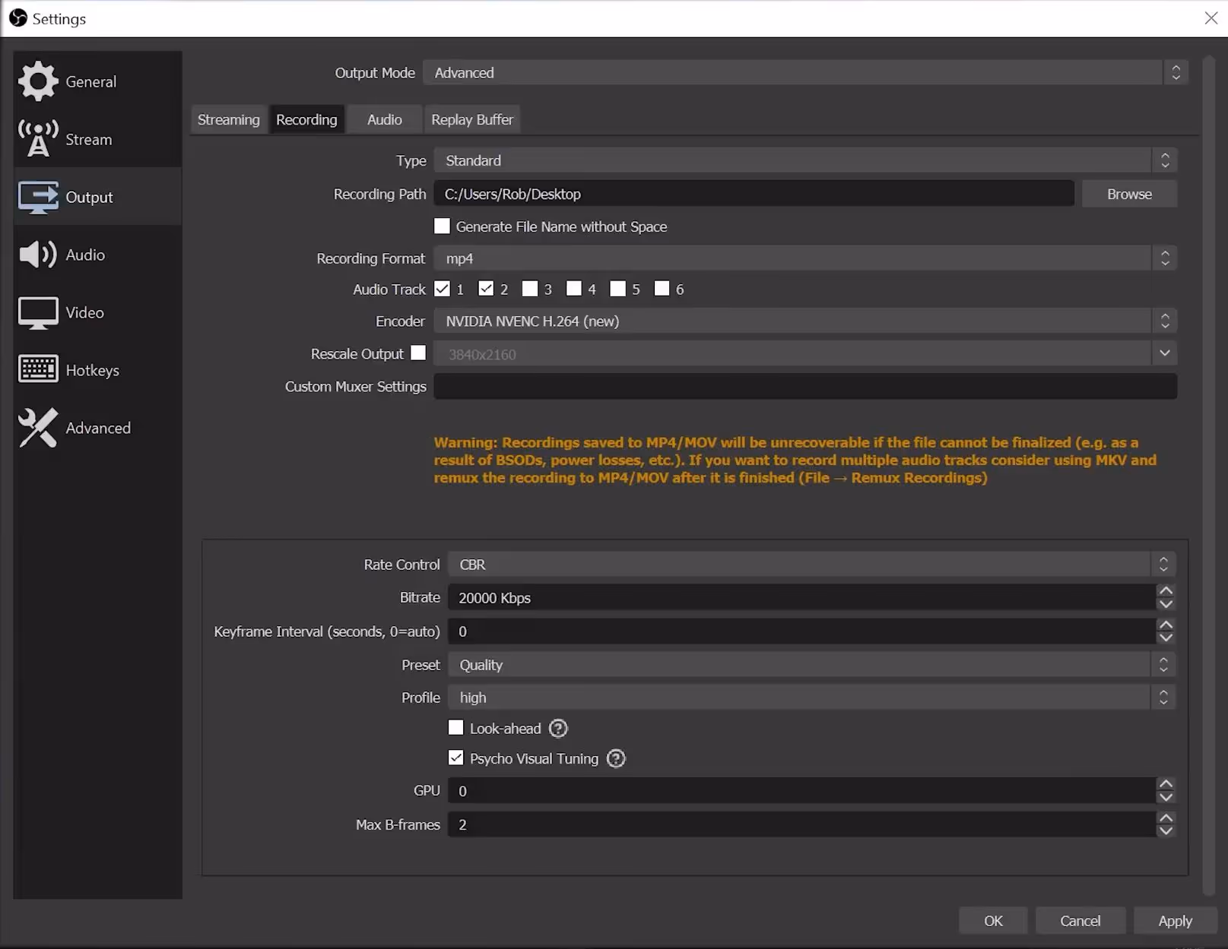This screenshot has height=949, width=1228.
Task: Enable Audio Track 3
Action: click(x=530, y=289)
